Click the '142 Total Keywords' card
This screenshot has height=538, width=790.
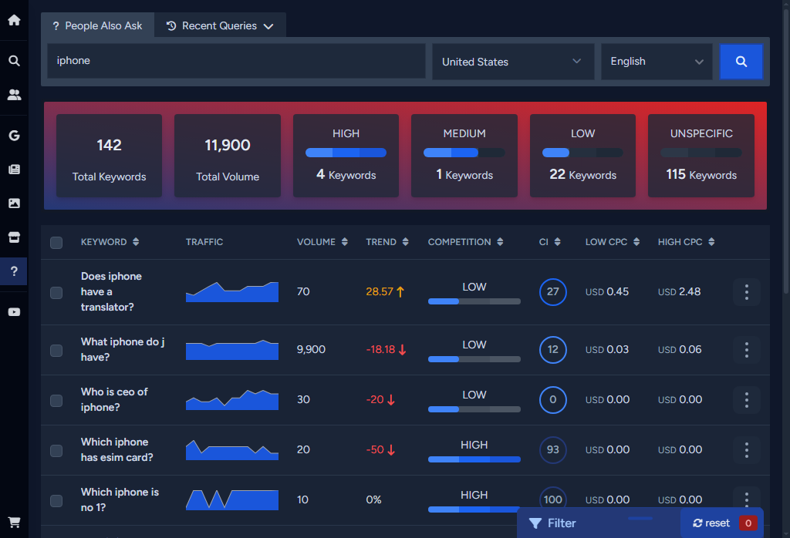(x=109, y=156)
